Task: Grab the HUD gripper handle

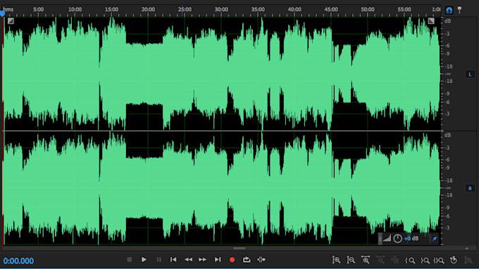Action: pos(380,239)
